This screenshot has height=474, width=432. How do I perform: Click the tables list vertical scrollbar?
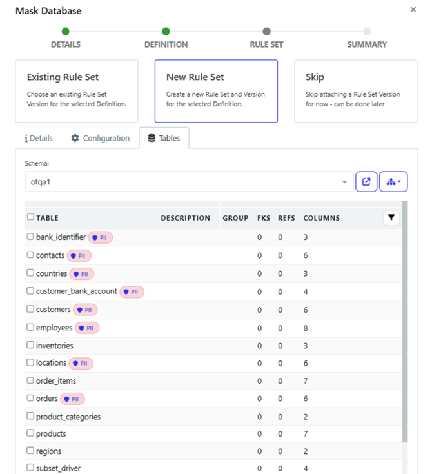pos(405,322)
